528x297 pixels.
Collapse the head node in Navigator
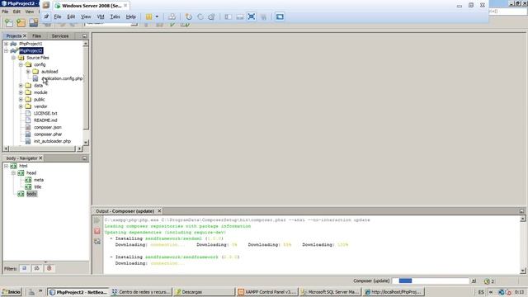(x=13, y=173)
